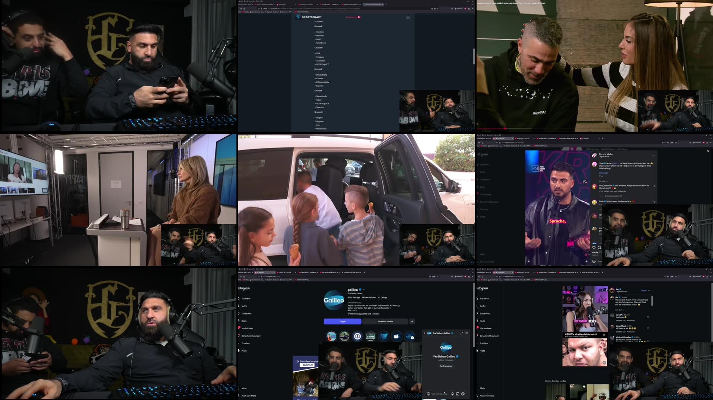Open the 'Für dich' dropdown on fler's post
Image resolution: width=713 pixels, height=400 pixels.
620,310
